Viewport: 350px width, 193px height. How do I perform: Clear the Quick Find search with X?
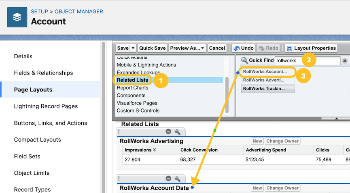[345, 61]
